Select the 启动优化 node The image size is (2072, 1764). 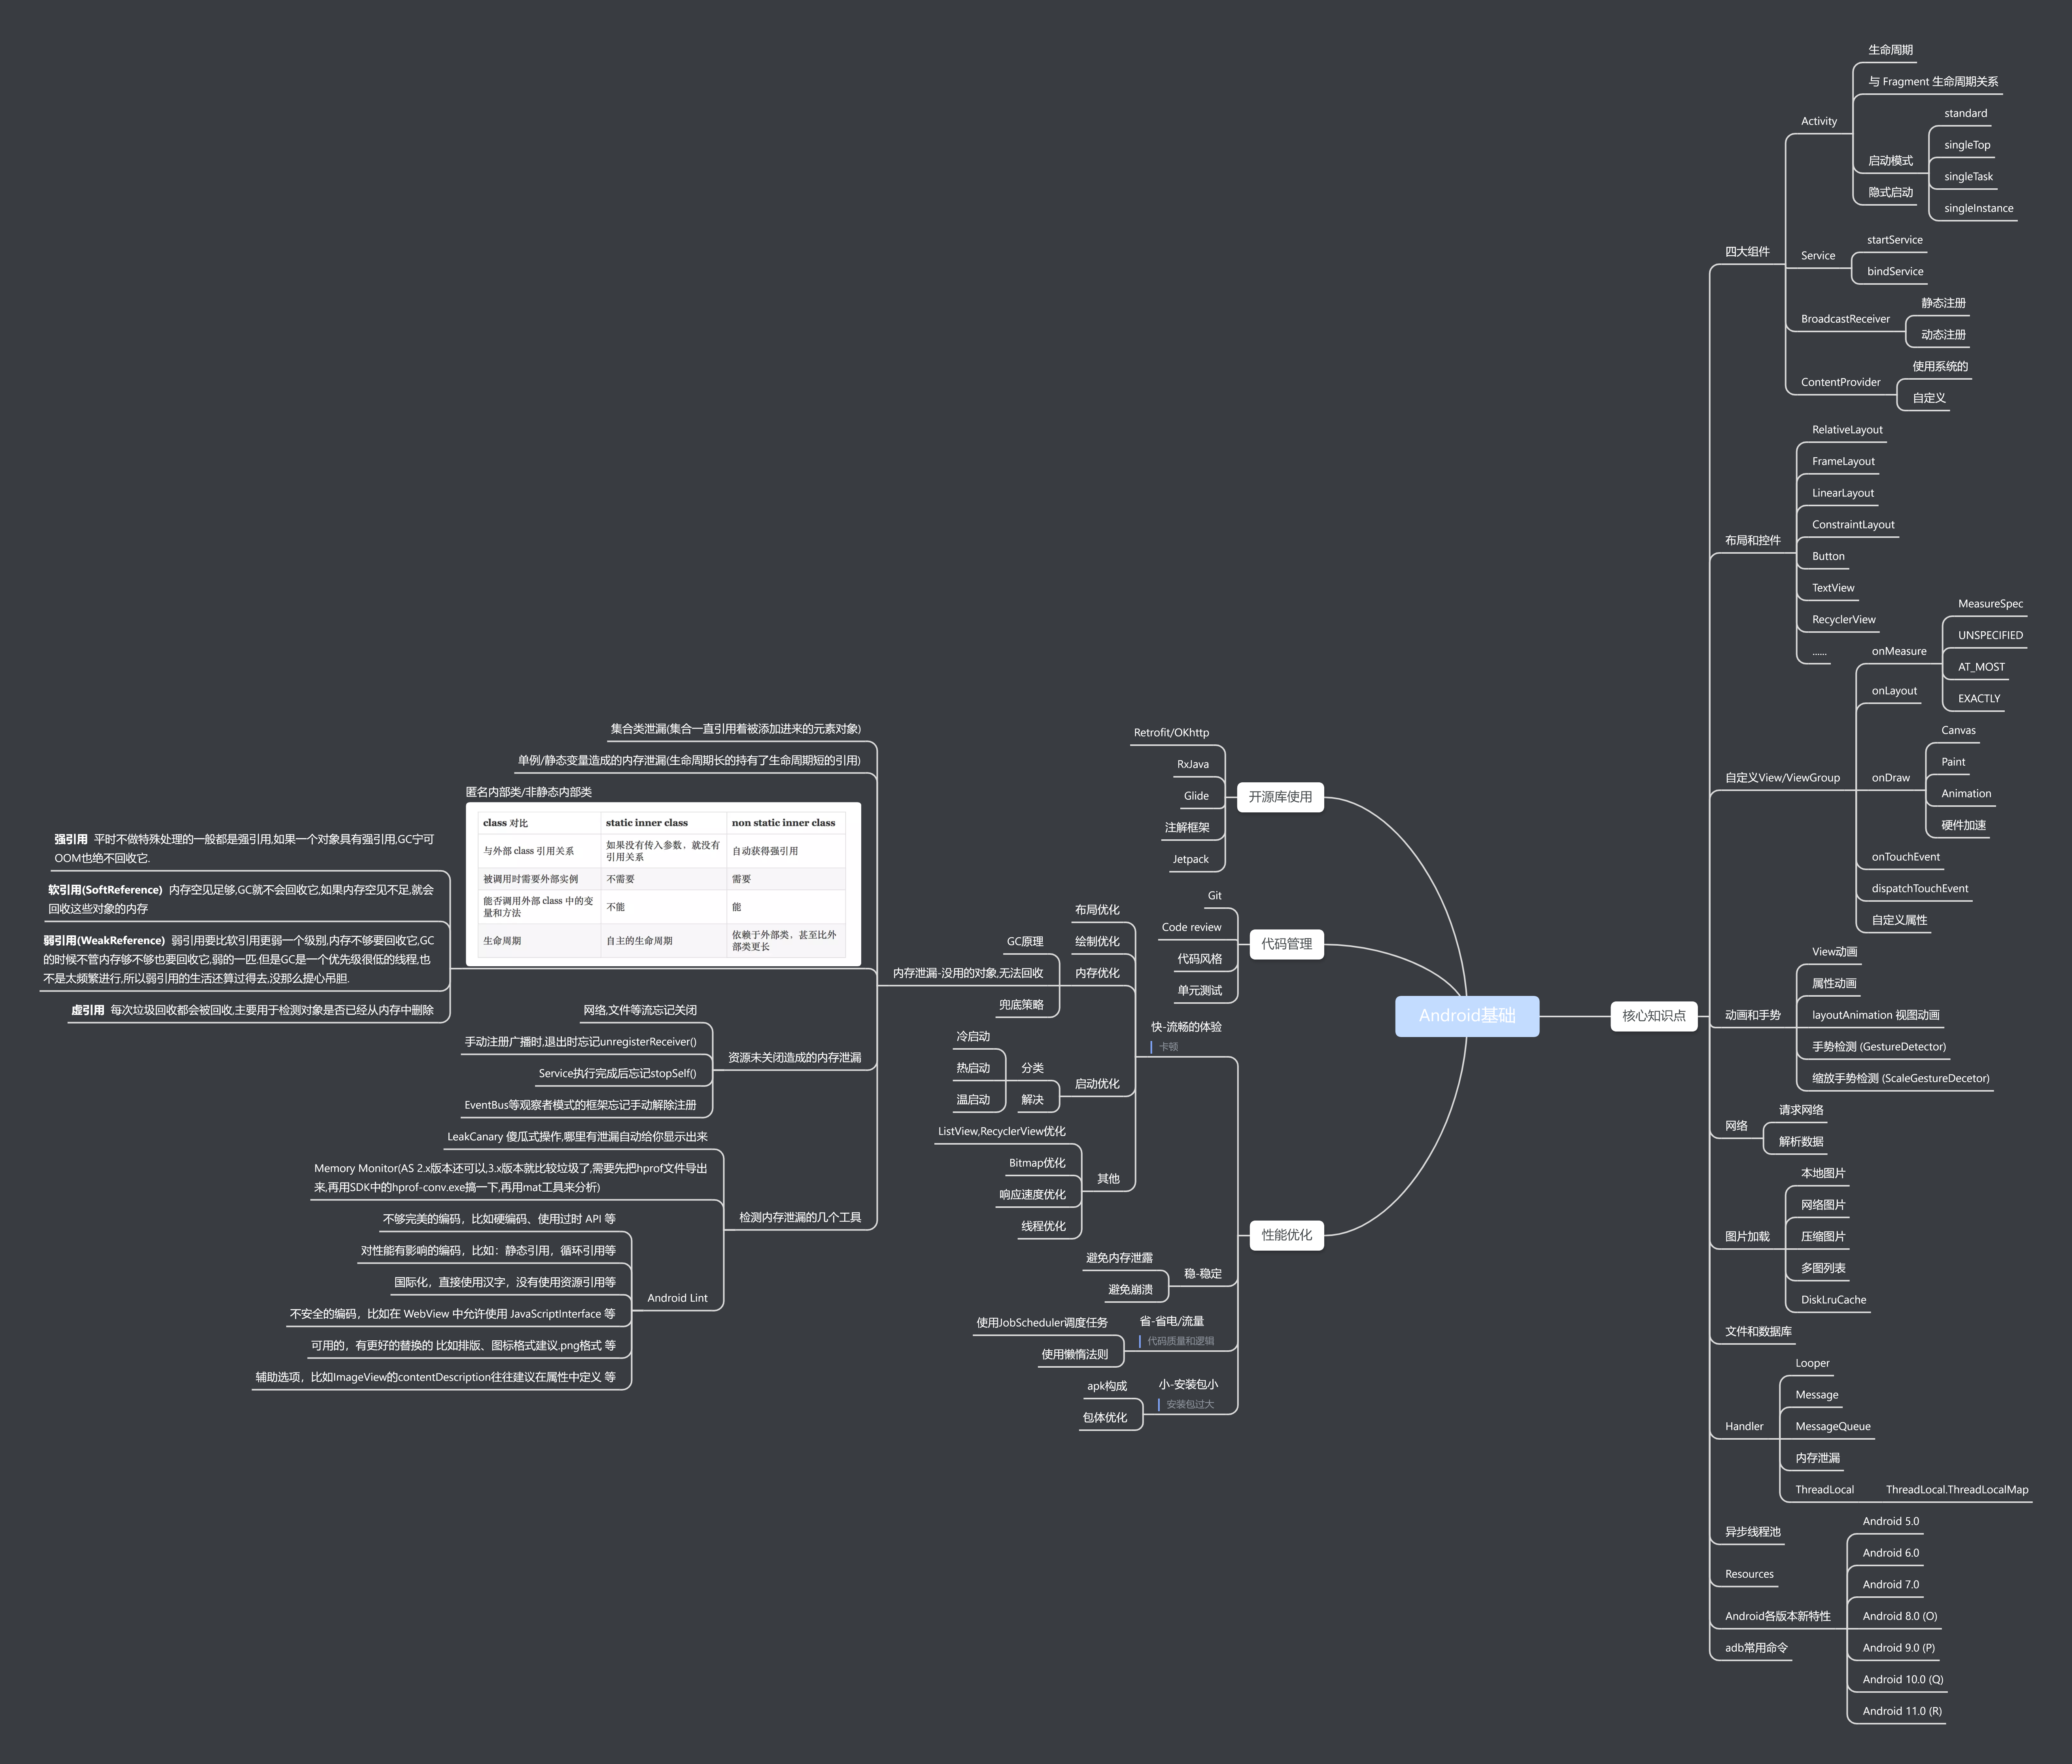click(x=1096, y=1084)
